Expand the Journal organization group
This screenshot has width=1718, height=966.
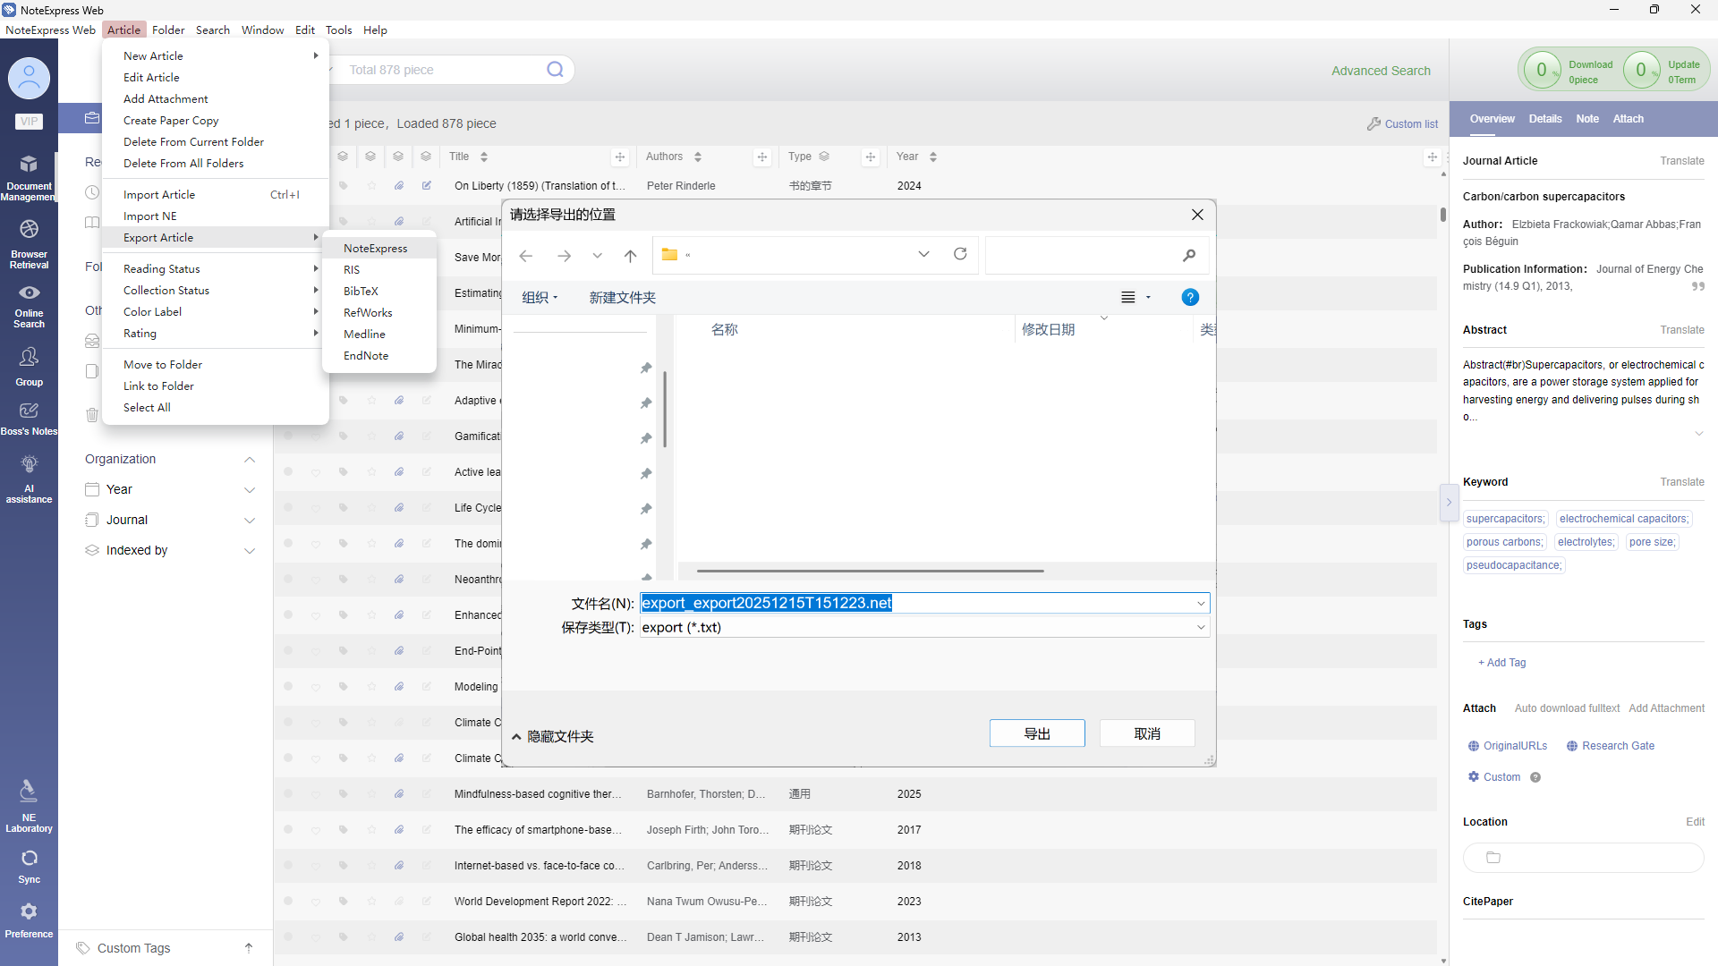click(x=250, y=521)
